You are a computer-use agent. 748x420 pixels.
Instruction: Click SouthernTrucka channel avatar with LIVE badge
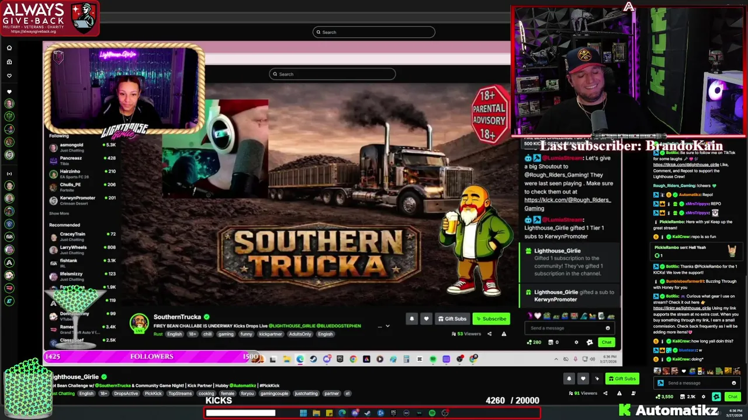coord(139,324)
